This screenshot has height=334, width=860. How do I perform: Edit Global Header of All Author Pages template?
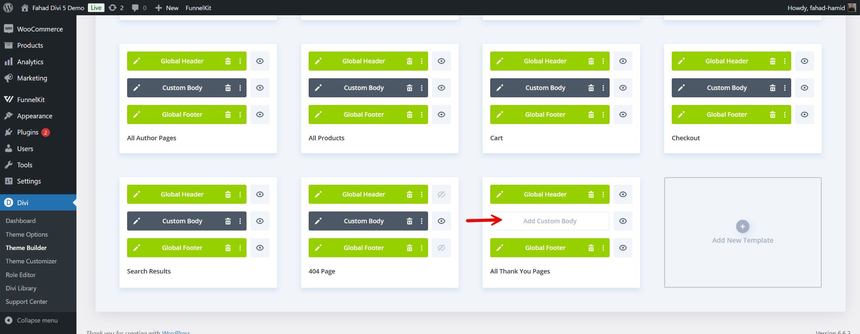137,61
